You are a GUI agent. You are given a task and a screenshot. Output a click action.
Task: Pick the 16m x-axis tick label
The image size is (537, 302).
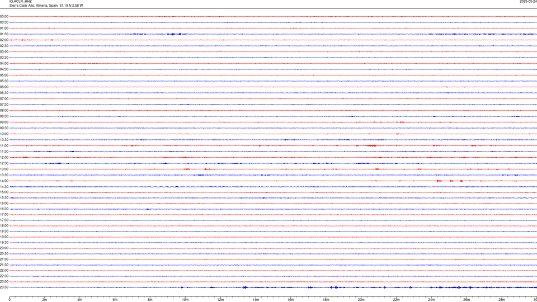(291, 300)
